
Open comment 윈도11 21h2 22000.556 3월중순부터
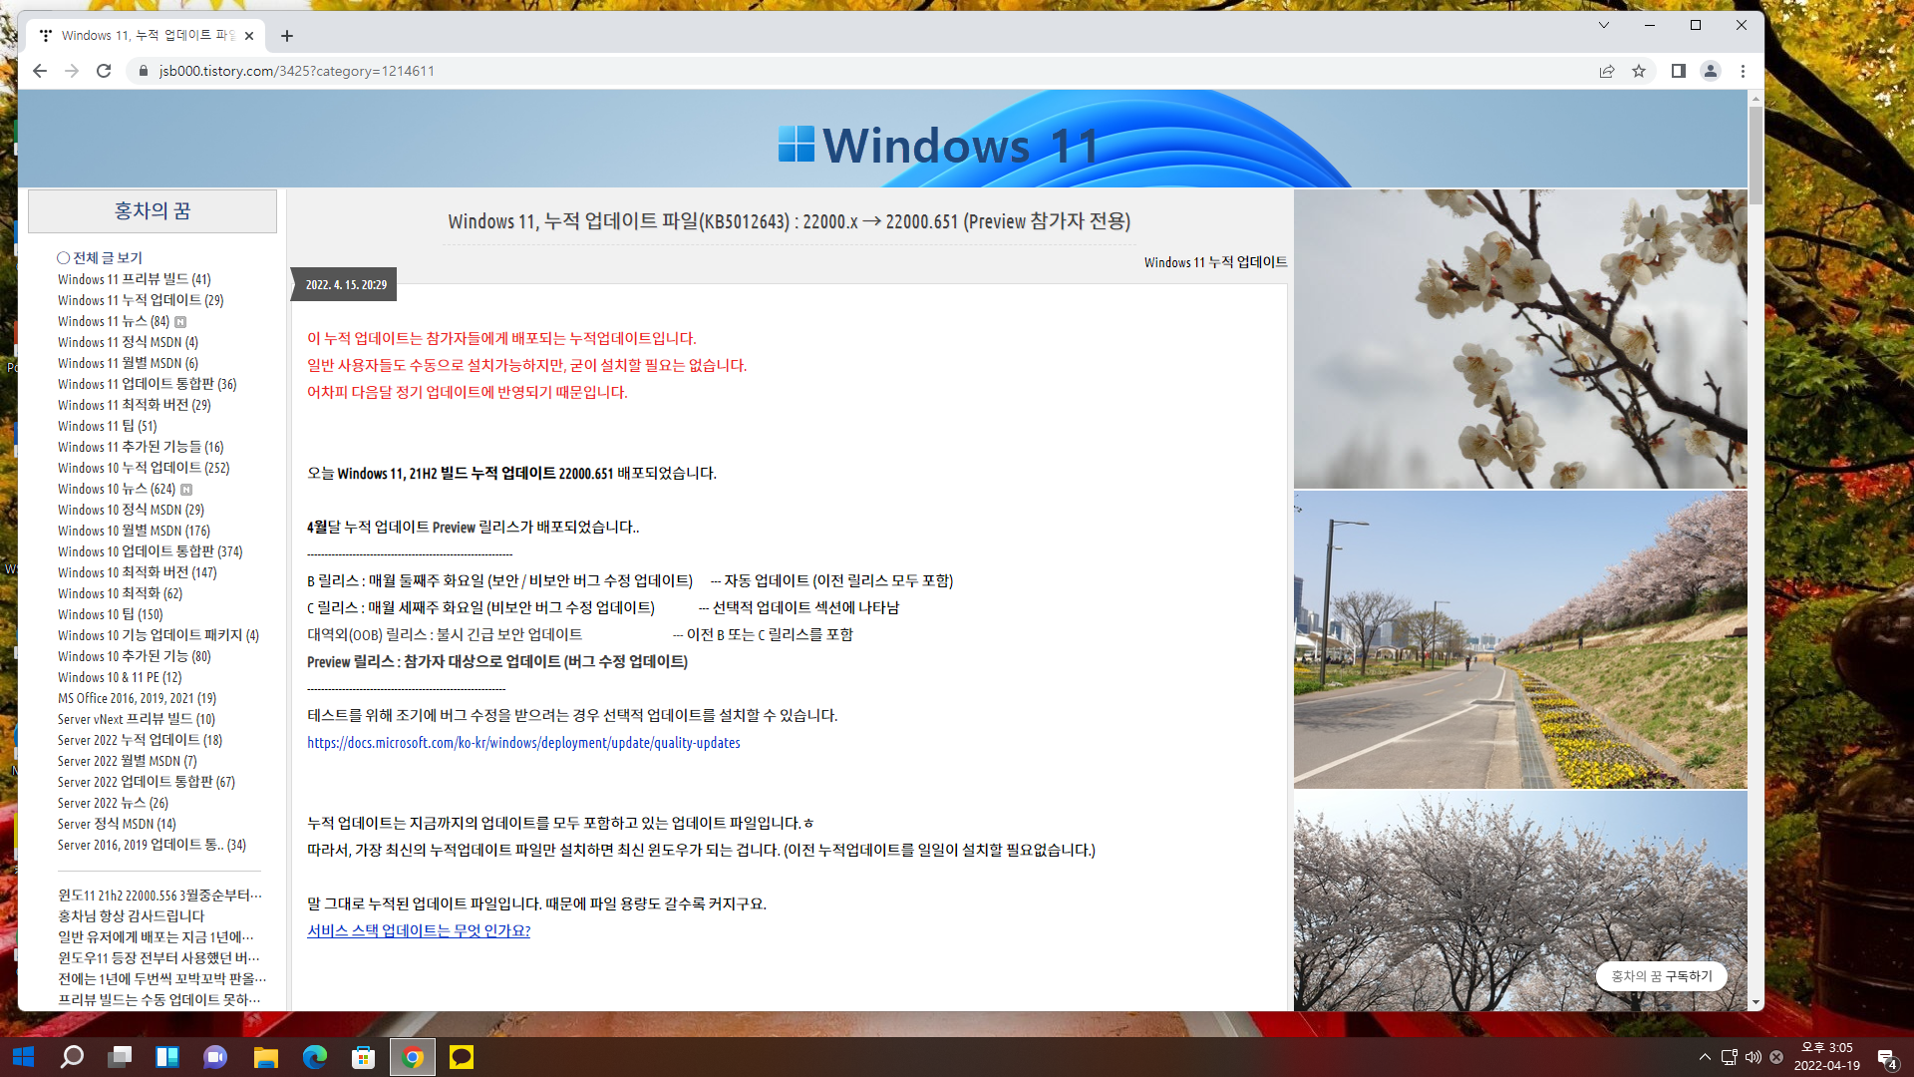[159, 895]
